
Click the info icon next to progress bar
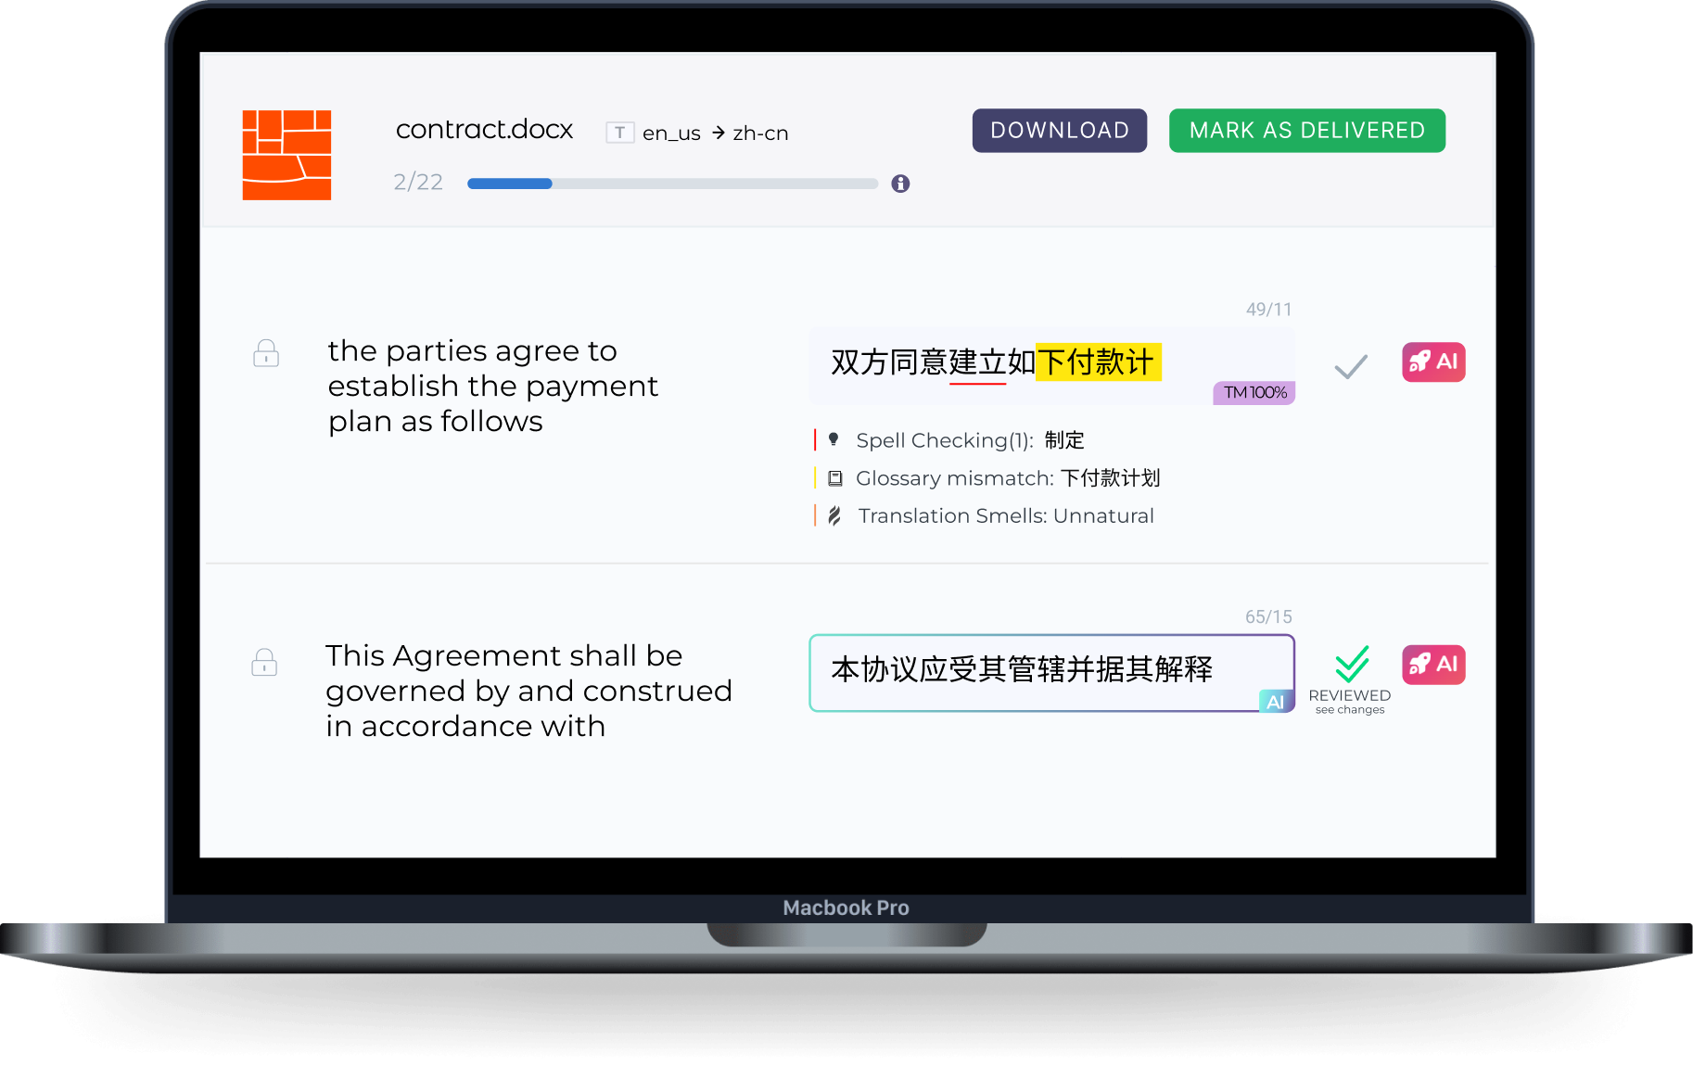click(898, 184)
